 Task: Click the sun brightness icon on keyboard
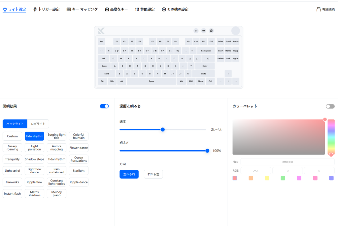(211, 31)
